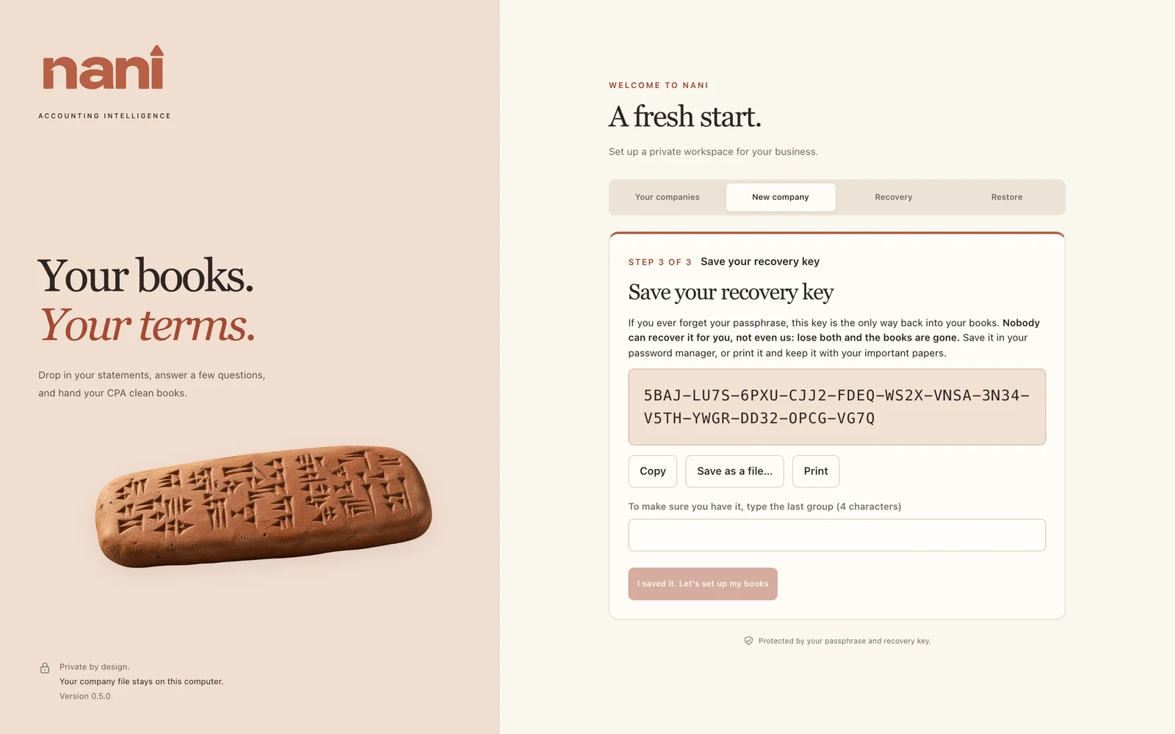Open the Your companies tab

[667, 197]
